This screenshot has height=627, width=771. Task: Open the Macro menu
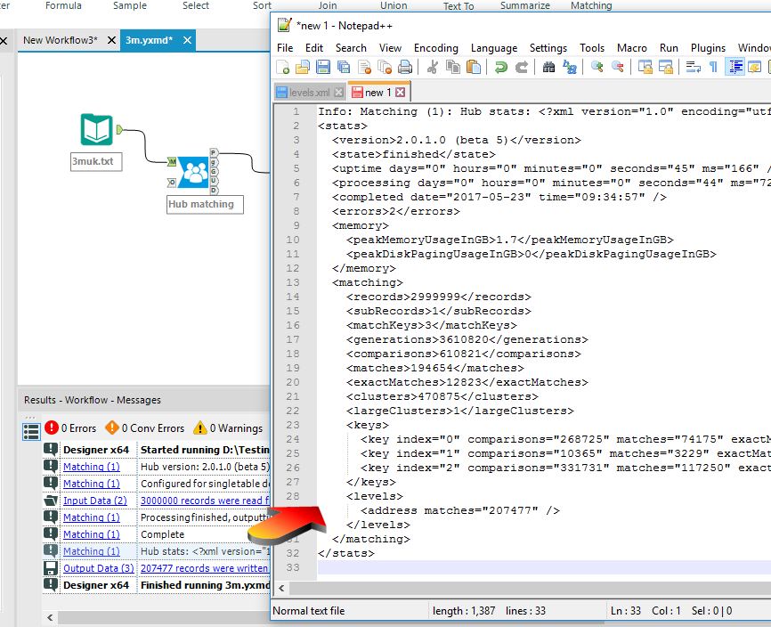632,48
